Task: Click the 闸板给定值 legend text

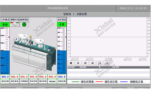Action: click(136, 82)
